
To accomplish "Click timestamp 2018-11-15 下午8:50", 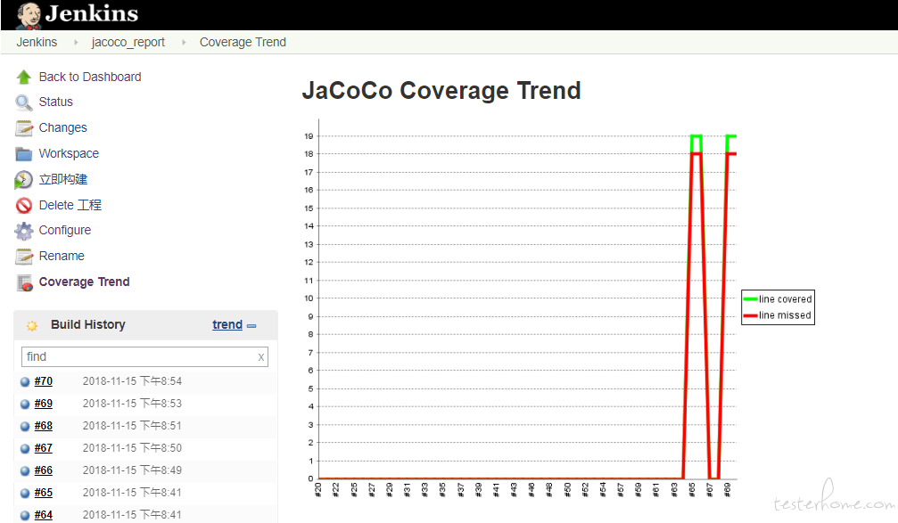I will click(132, 449).
